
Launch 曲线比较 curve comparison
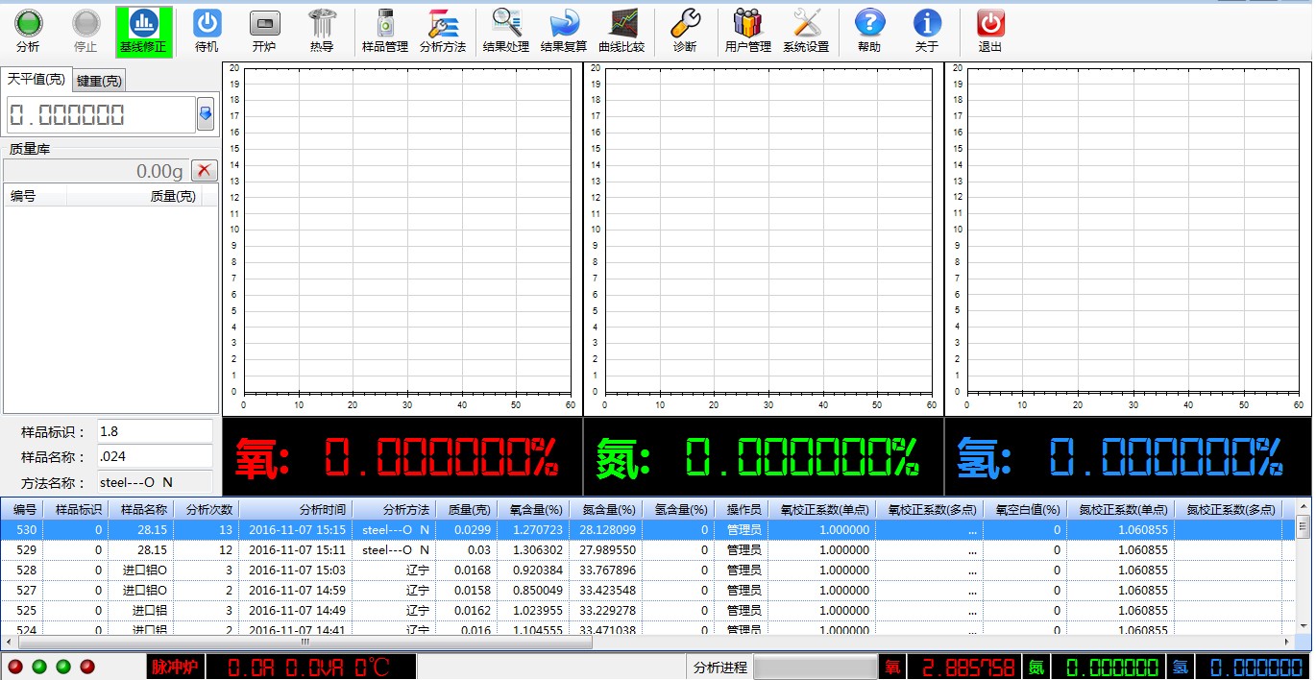point(621,31)
